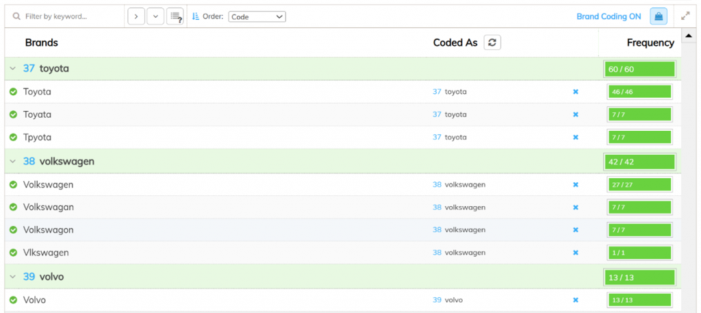Remove the code from the Volkswagan row

(x=576, y=207)
